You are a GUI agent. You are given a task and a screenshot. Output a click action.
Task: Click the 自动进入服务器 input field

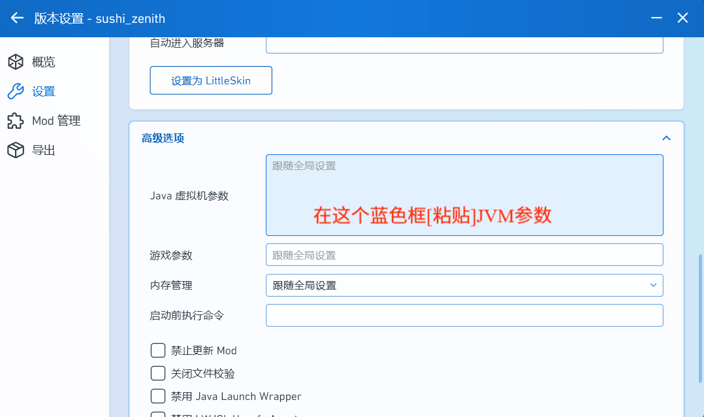coord(464,44)
